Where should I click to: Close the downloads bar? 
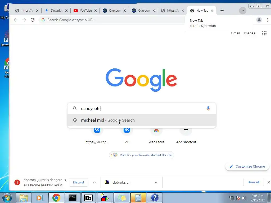[268, 182]
